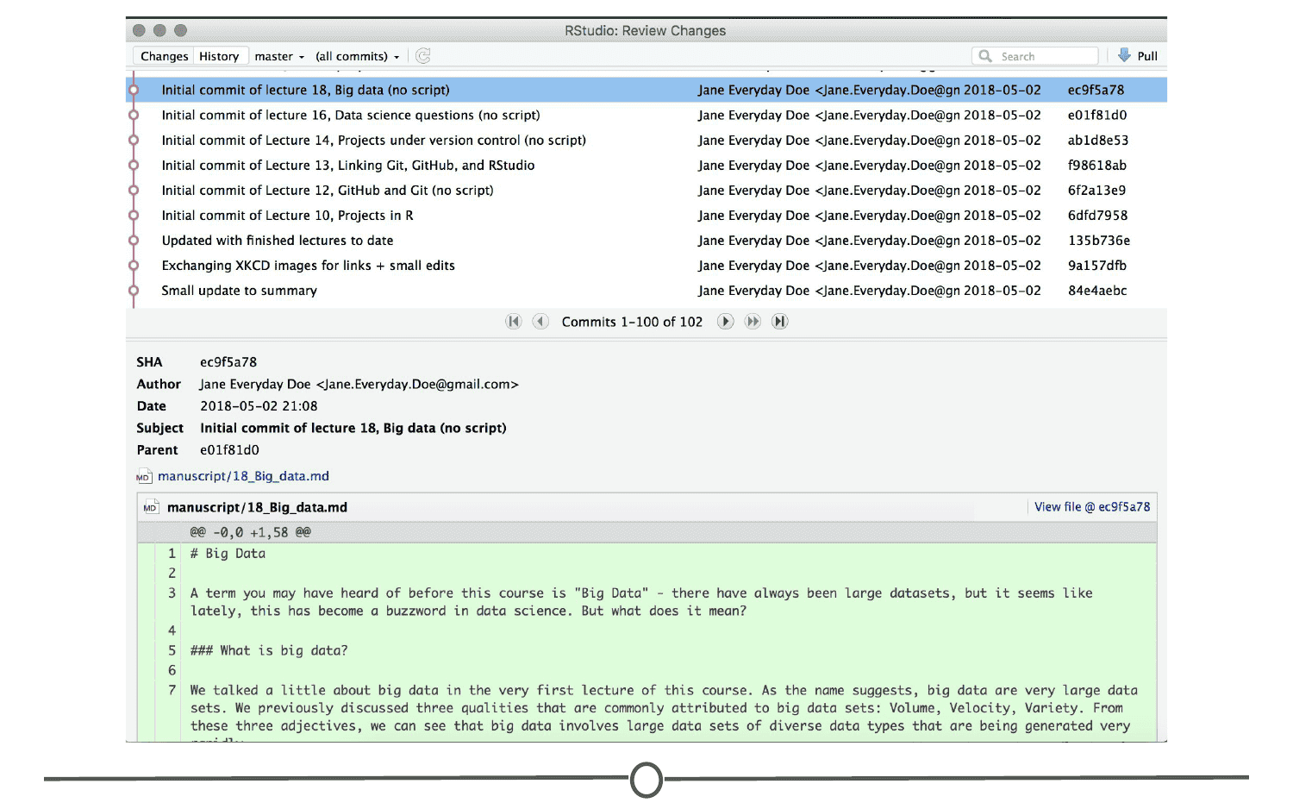Click the Pull down-arrow icon

(x=1124, y=55)
